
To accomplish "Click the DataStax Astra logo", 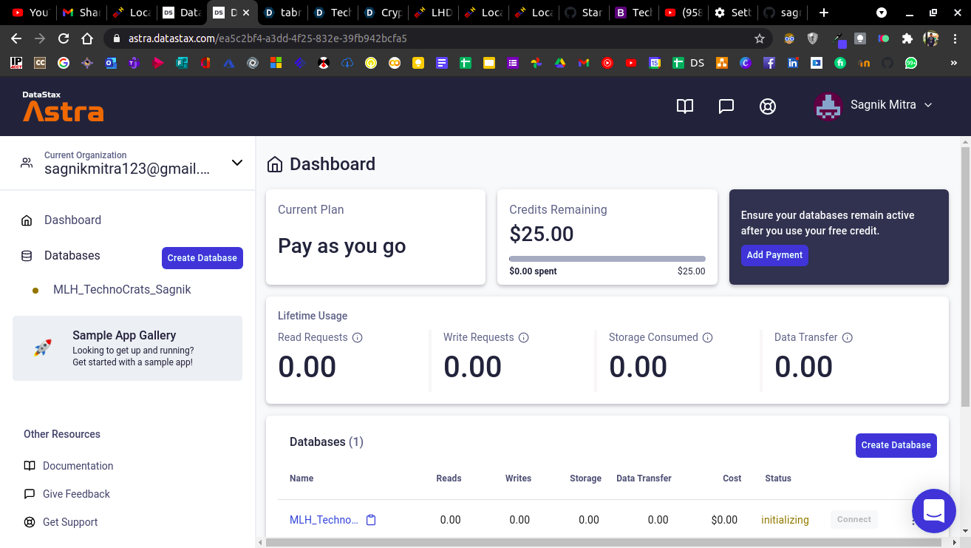I will point(63,106).
